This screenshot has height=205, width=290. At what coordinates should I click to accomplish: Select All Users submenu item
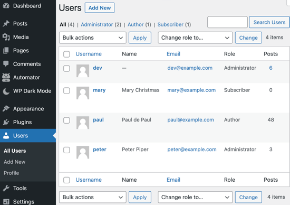tap(15, 151)
